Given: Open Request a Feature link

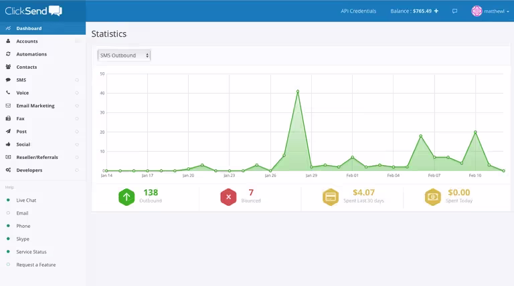Looking at the screenshot, I should pos(35,265).
